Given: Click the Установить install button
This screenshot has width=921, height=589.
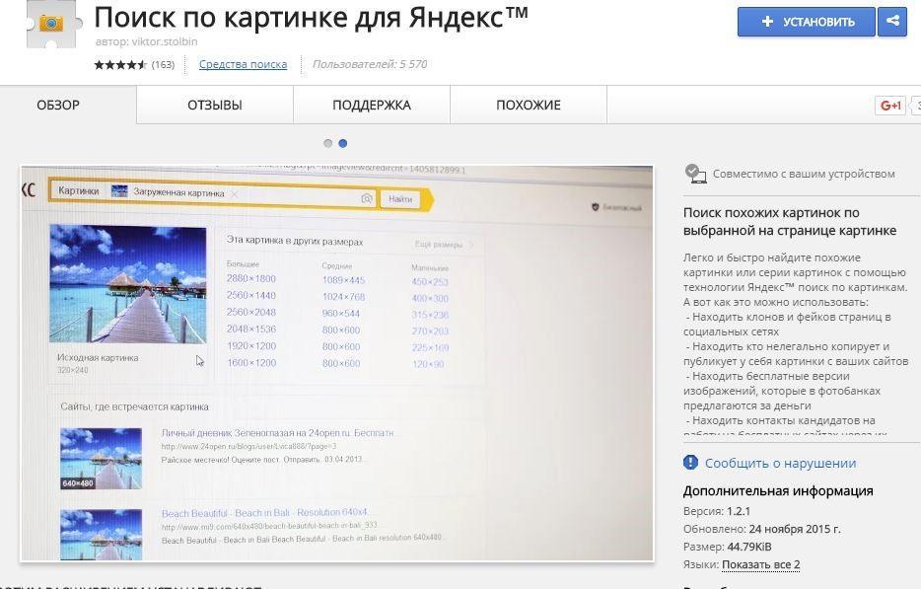Looking at the screenshot, I should pos(807,22).
